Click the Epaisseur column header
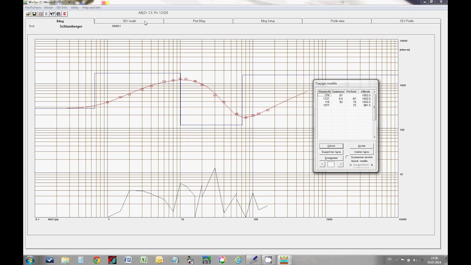471x265 pixels. [338, 92]
